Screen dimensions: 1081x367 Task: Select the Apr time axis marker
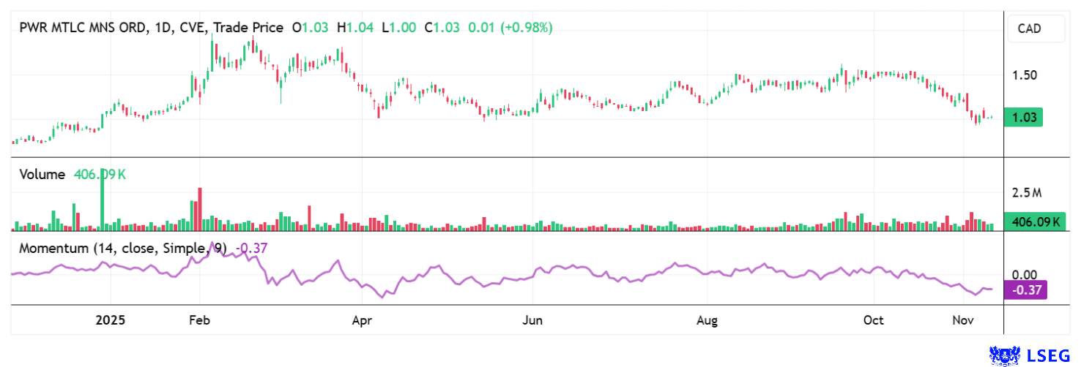click(x=363, y=320)
